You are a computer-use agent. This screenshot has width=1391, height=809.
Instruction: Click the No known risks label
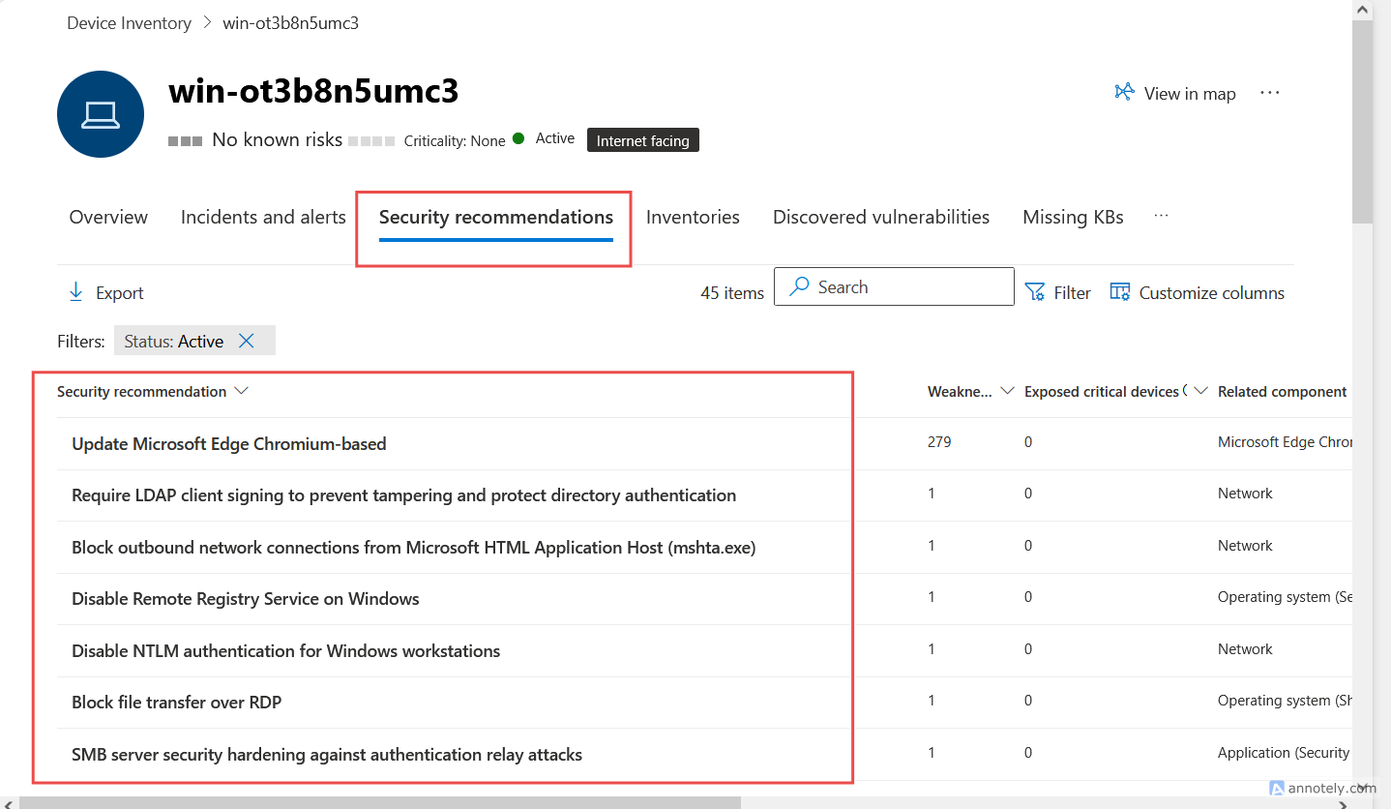278,140
